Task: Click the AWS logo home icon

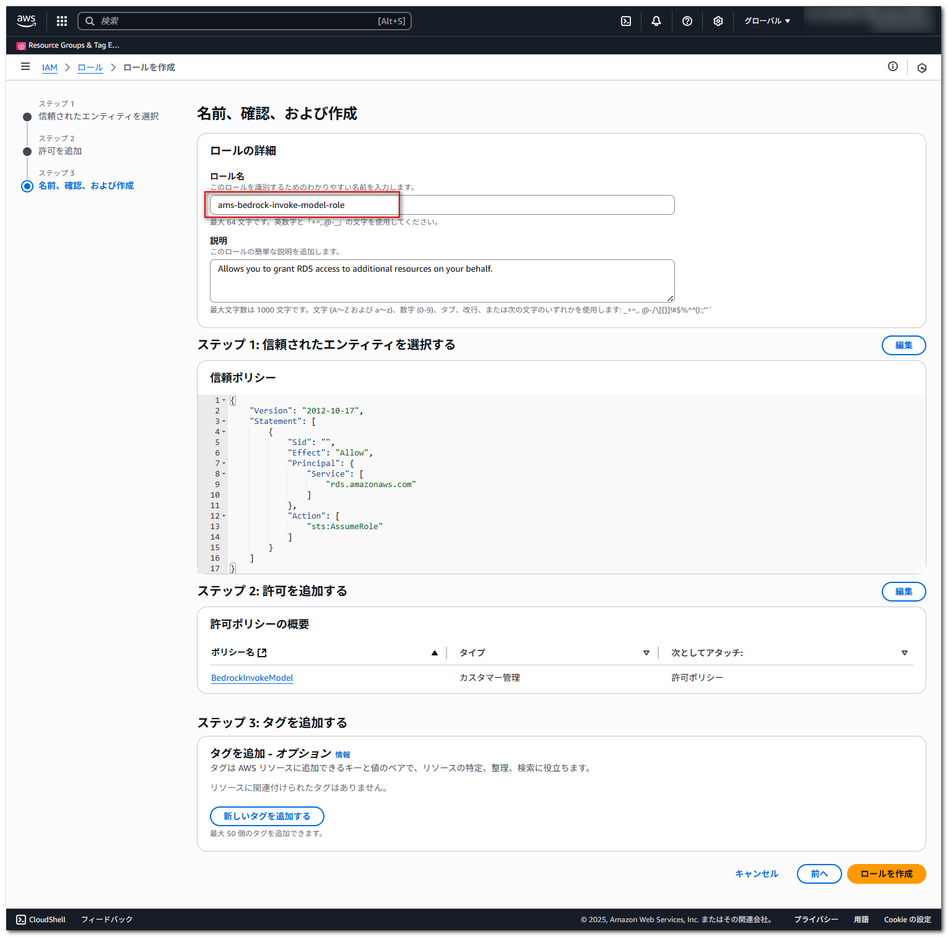Action: [26, 20]
